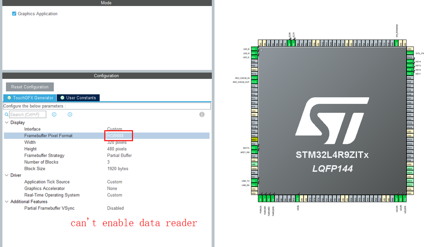This screenshot has width=424, height=247.
Task: Click pin PE2 labeled LED_B
Action: pos(254,49)
